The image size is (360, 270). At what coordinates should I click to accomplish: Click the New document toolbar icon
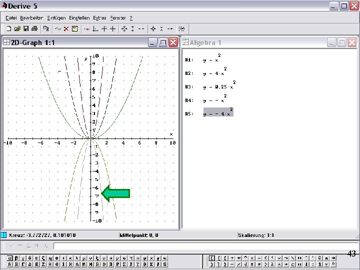(x=8, y=28)
